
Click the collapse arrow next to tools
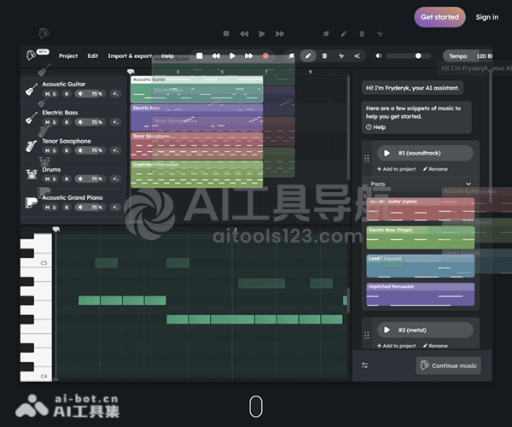pos(358,56)
